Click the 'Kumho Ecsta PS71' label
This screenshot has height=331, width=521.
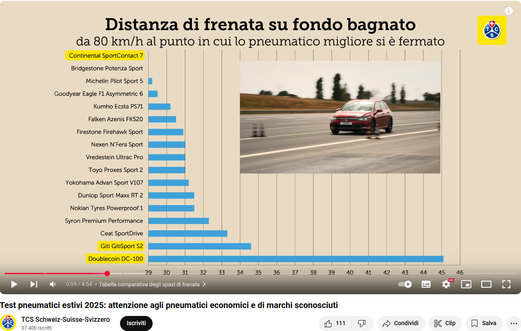(x=118, y=106)
